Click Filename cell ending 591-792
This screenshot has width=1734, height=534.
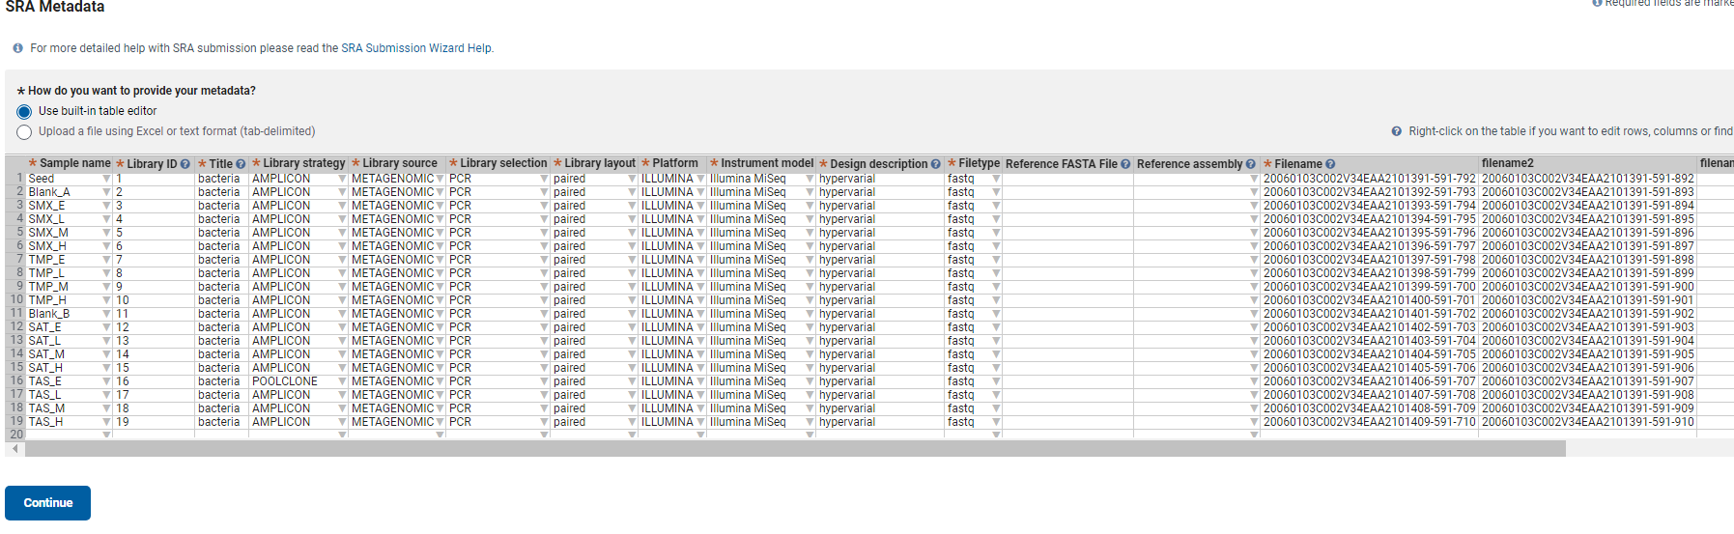coord(1370,179)
